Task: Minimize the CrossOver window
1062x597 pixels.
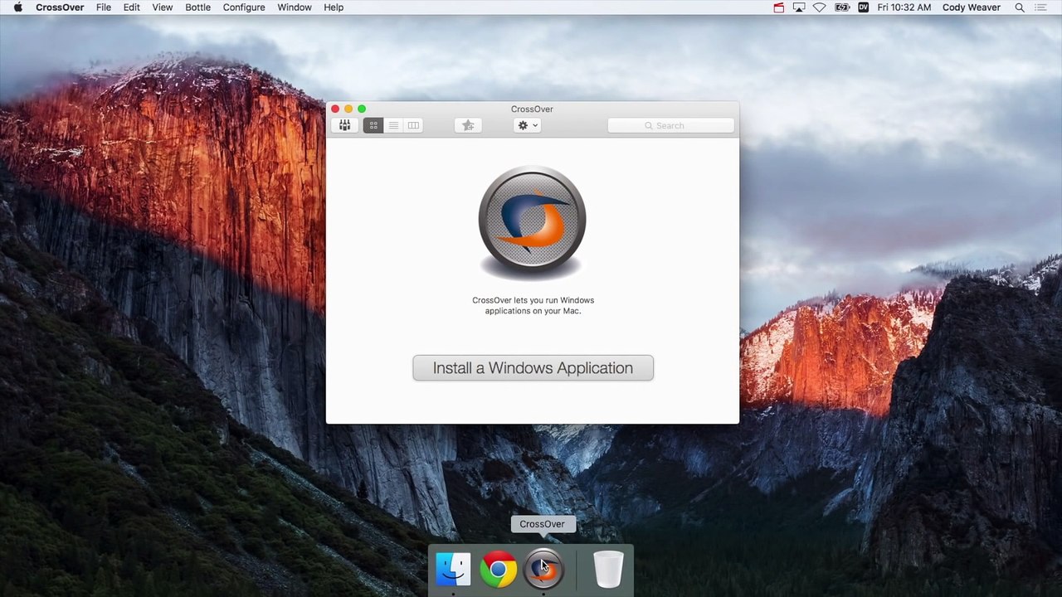Action: coord(348,109)
